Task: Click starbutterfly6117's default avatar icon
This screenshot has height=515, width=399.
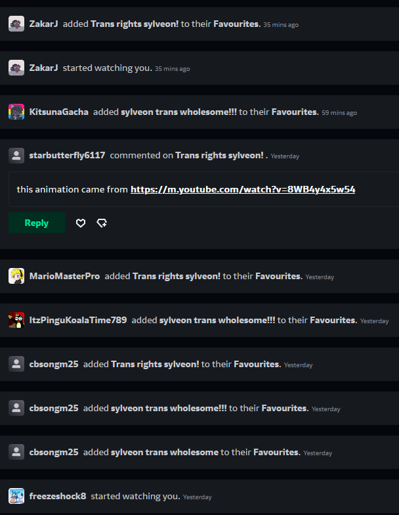Action: [16, 155]
